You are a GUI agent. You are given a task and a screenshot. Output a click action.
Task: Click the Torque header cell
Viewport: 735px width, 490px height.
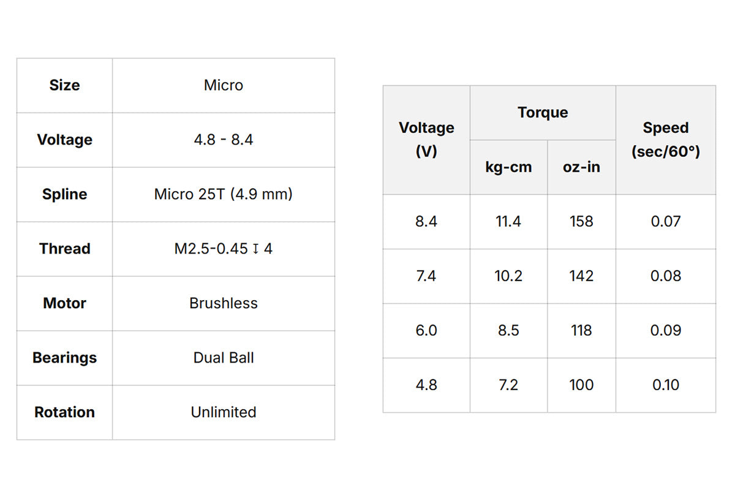543,113
